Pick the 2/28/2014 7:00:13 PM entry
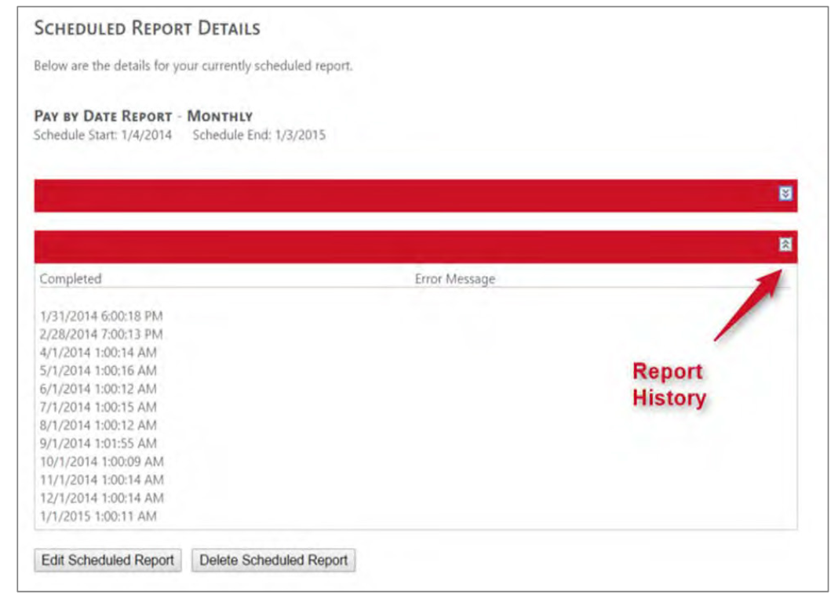The image size is (838, 602). [101, 335]
